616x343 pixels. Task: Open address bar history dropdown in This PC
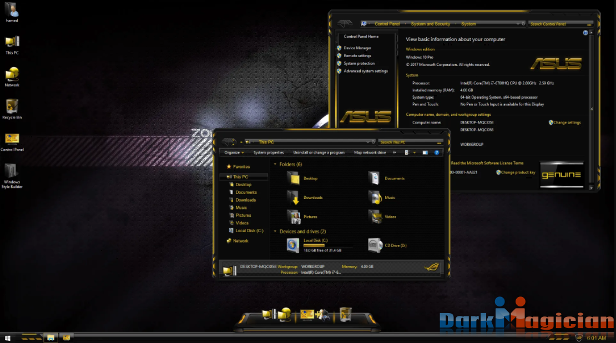coord(368,142)
